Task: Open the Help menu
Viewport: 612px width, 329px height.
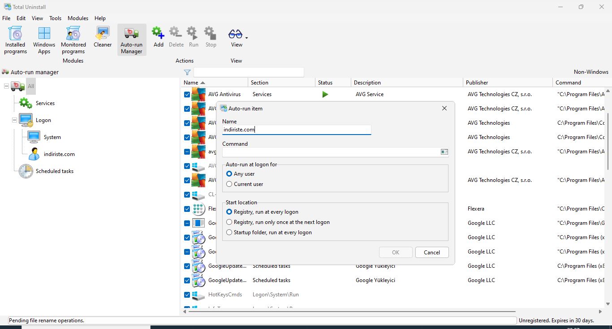Action: coord(100,18)
